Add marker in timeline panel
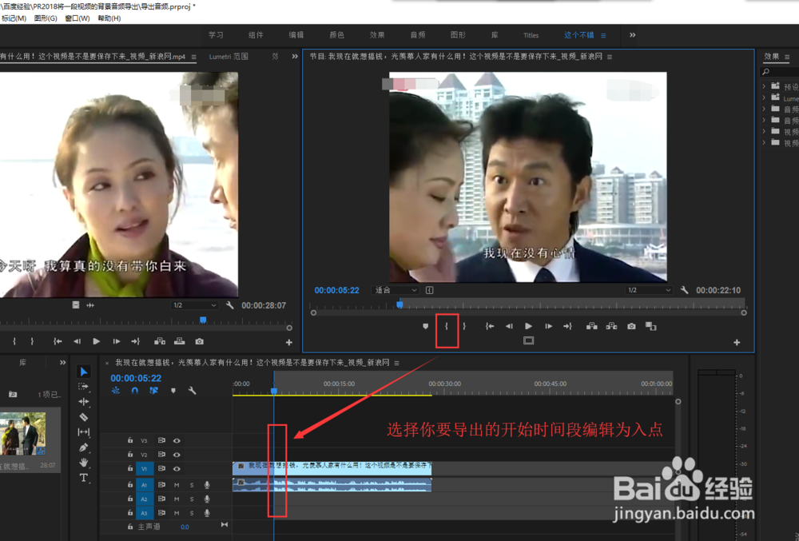Screen dimensions: 799x541 click(x=173, y=391)
